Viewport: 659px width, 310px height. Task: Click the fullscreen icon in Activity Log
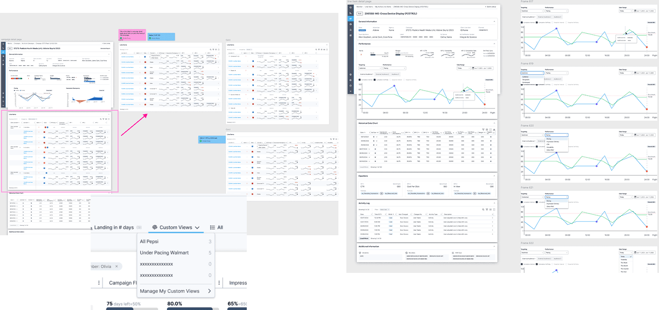click(494, 209)
